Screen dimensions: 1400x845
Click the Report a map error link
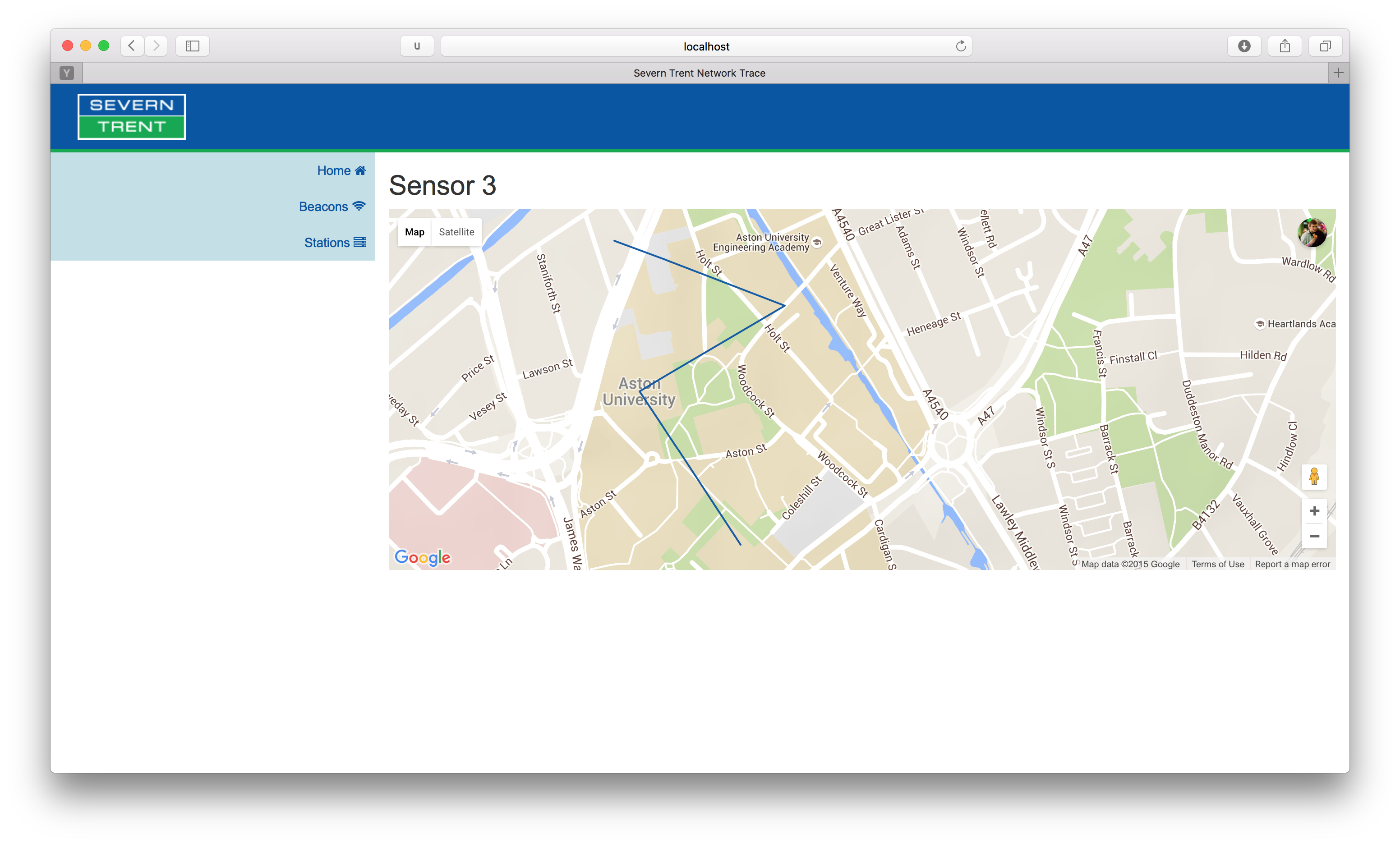(x=1292, y=564)
